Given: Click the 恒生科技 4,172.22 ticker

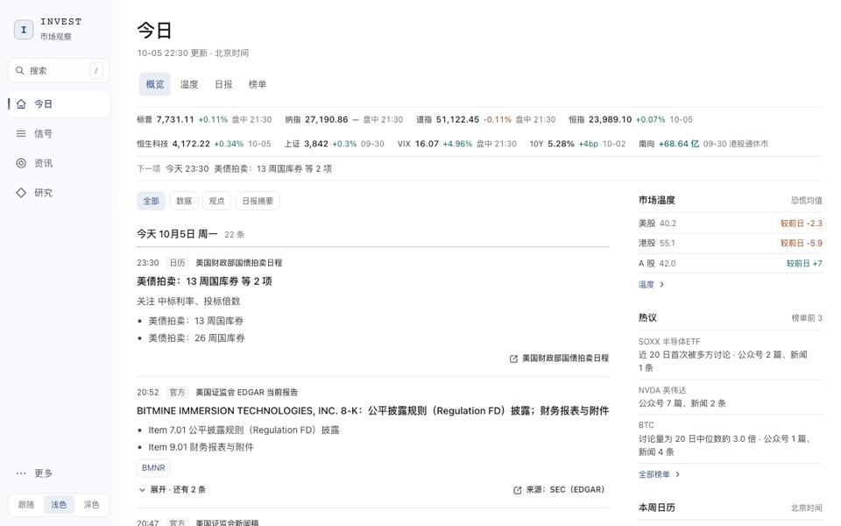Looking at the screenshot, I should tap(204, 144).
